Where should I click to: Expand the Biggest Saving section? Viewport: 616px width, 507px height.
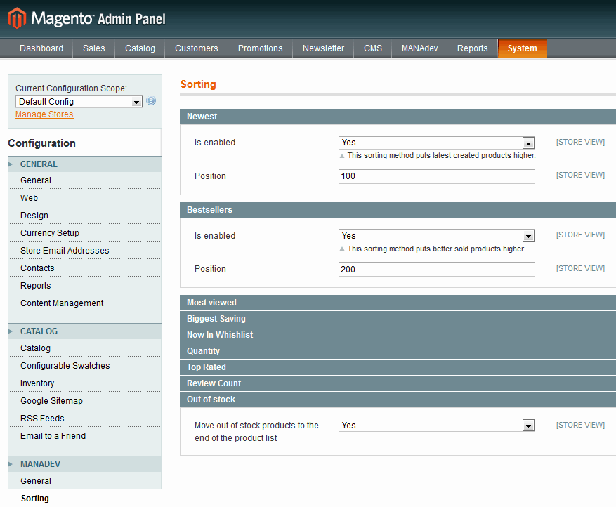tap(398, 319)
